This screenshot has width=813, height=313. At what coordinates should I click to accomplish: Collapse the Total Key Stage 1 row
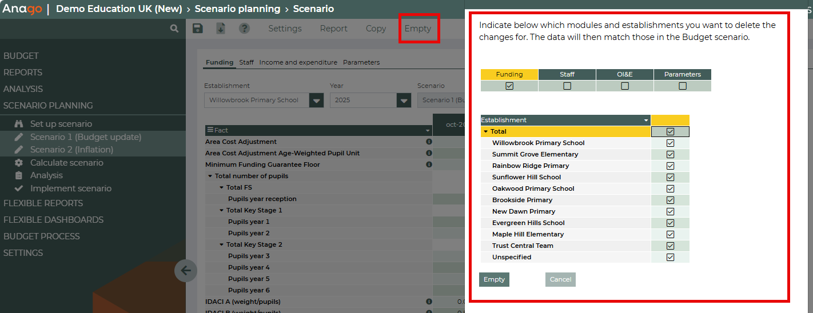pyautogui.click(x=221, y=210)
